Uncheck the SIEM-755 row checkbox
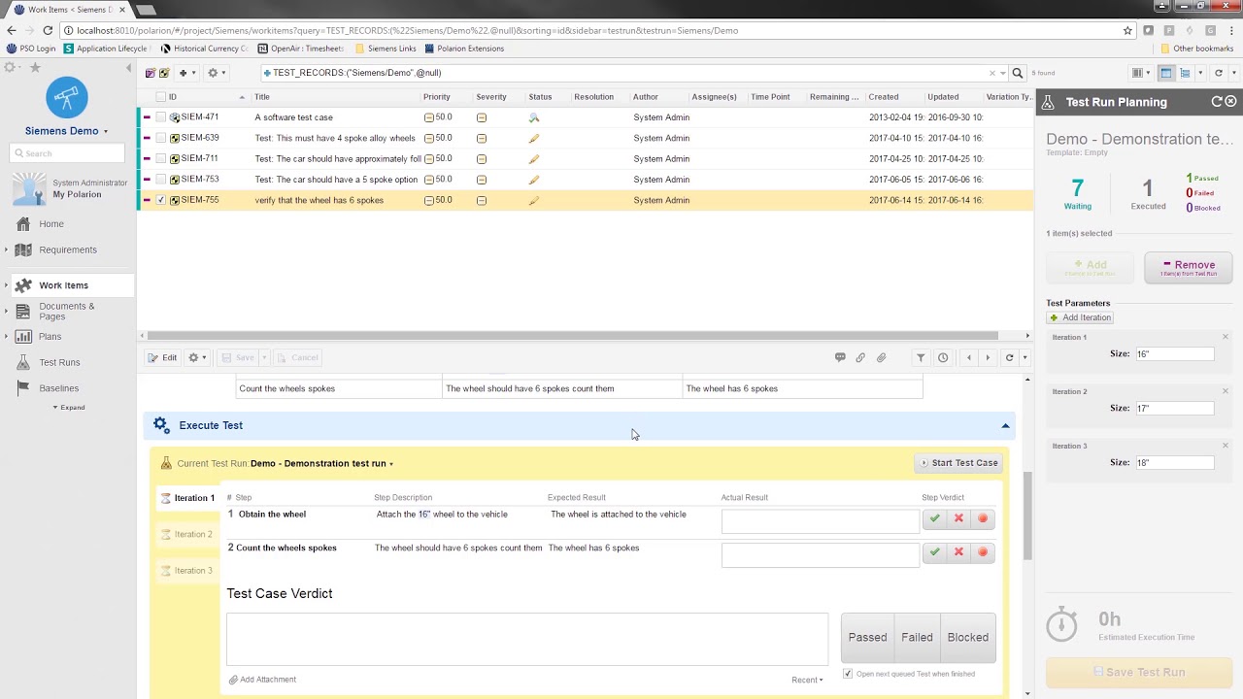This screenshot has width=1243, height=699. [161, 200]
